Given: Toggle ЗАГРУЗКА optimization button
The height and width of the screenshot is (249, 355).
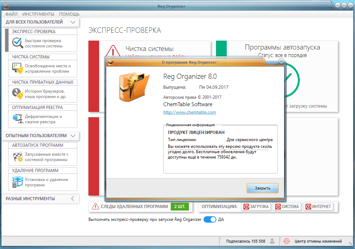Looking at the screenshot, I should [x=256, y=207].
